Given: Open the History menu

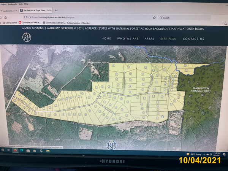Looking at the screenshot, I should tap(4, 4).
